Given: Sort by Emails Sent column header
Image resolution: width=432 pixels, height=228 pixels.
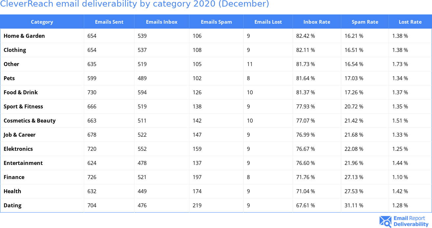Looking at the screenshot, I should [x=109, y=22].
